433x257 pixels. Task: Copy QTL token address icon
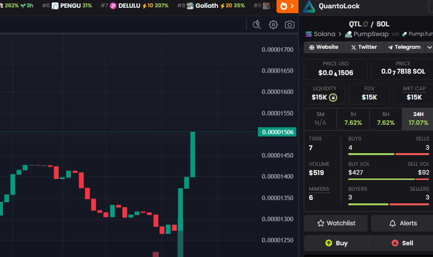tap(365, 24)
